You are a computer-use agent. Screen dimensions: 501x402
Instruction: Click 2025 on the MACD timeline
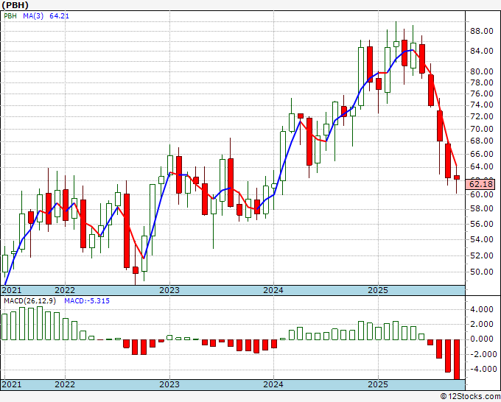click(x=378, y=384)
